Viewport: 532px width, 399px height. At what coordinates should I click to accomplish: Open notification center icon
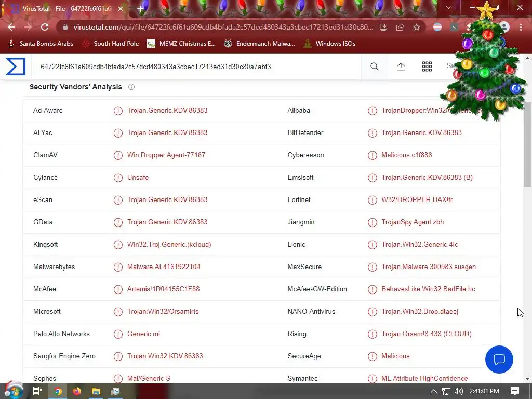click(515, 391)
